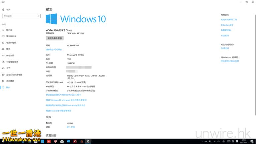Viewport: 256px width, 144px height.
Task: Open 其他系統管理工具 link
Action: coord(229,20)
